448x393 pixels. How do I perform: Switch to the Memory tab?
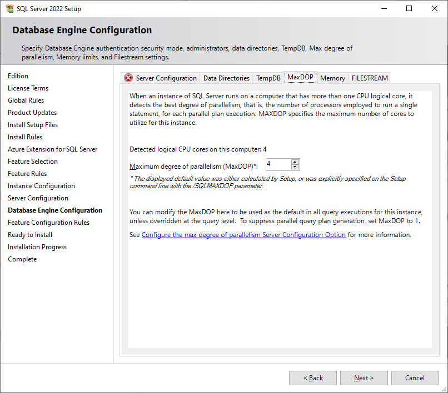(332, 78)
